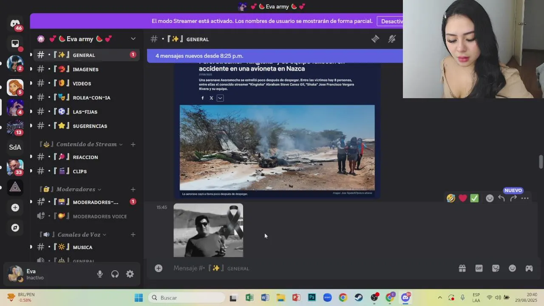The width and height of the screenshot is (544, 306).
Task: Select the LAS-FIJAS channel
Action: coord(86,112)
